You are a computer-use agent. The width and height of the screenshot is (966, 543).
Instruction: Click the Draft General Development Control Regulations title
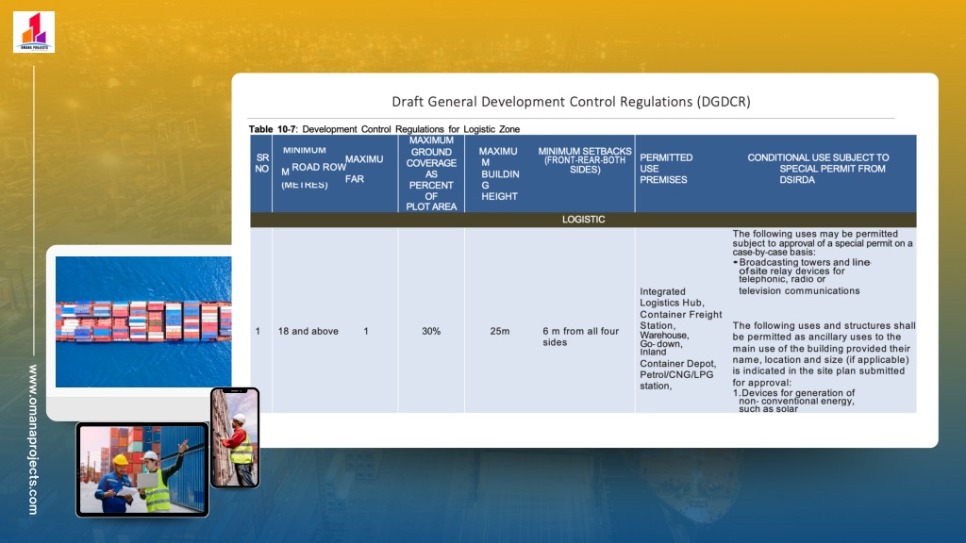[x=571, y=102]
